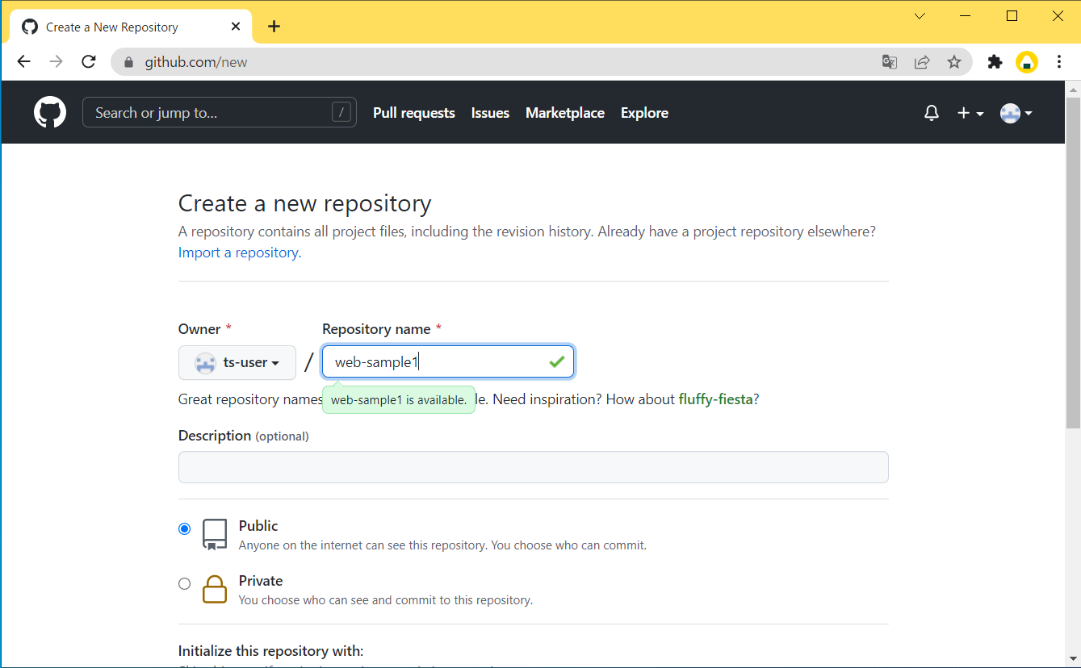Open Issues in the header

click(490, 113)
